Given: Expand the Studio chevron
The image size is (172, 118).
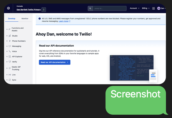Looking at the screenshot, I should [x=7, y=36].
